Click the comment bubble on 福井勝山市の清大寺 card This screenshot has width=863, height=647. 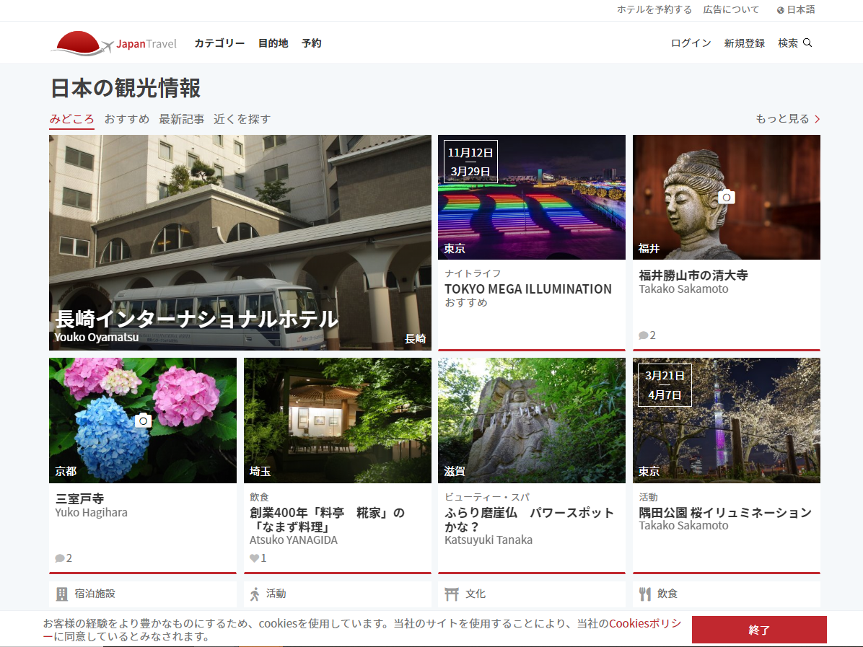tap(642, 335)
